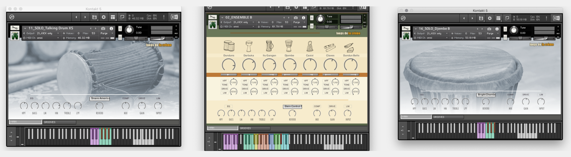This screenshot has width=571, height=157.
Task: Expand instrument name arrow of 02_ENSEMBLE B
Action: click(222, 17)
